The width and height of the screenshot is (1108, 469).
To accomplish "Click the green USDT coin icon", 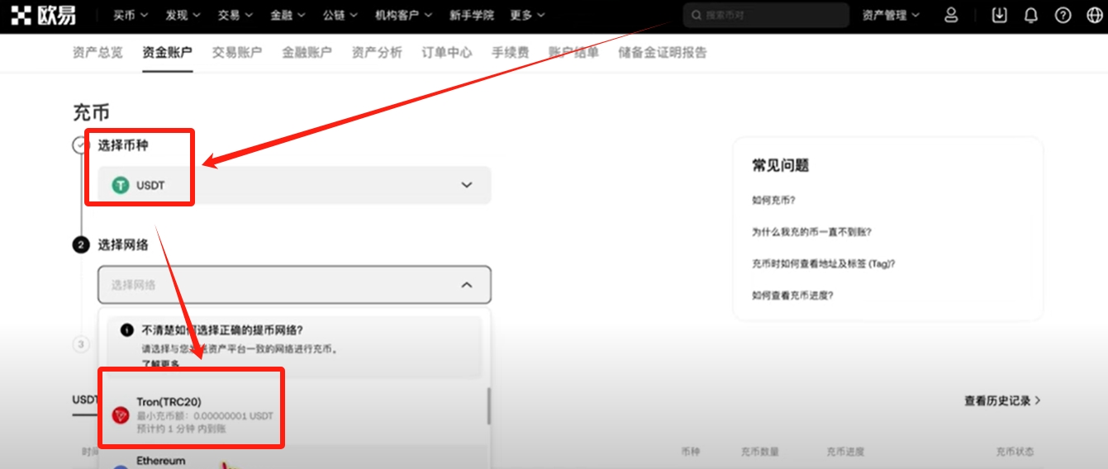I will 121,185.
